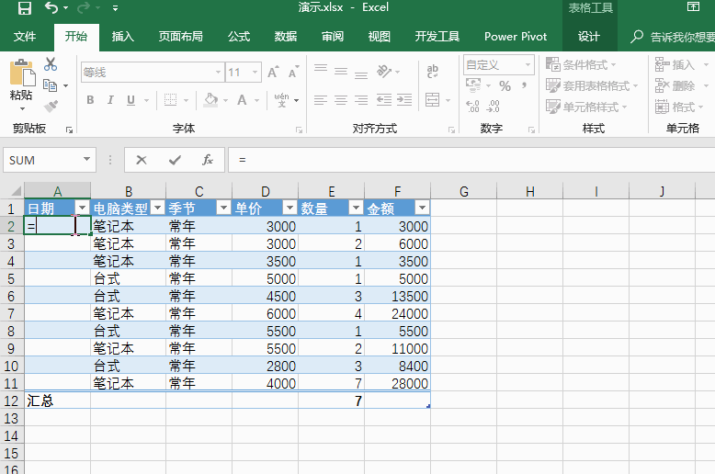
Task: Align text left
Action: 321,100
